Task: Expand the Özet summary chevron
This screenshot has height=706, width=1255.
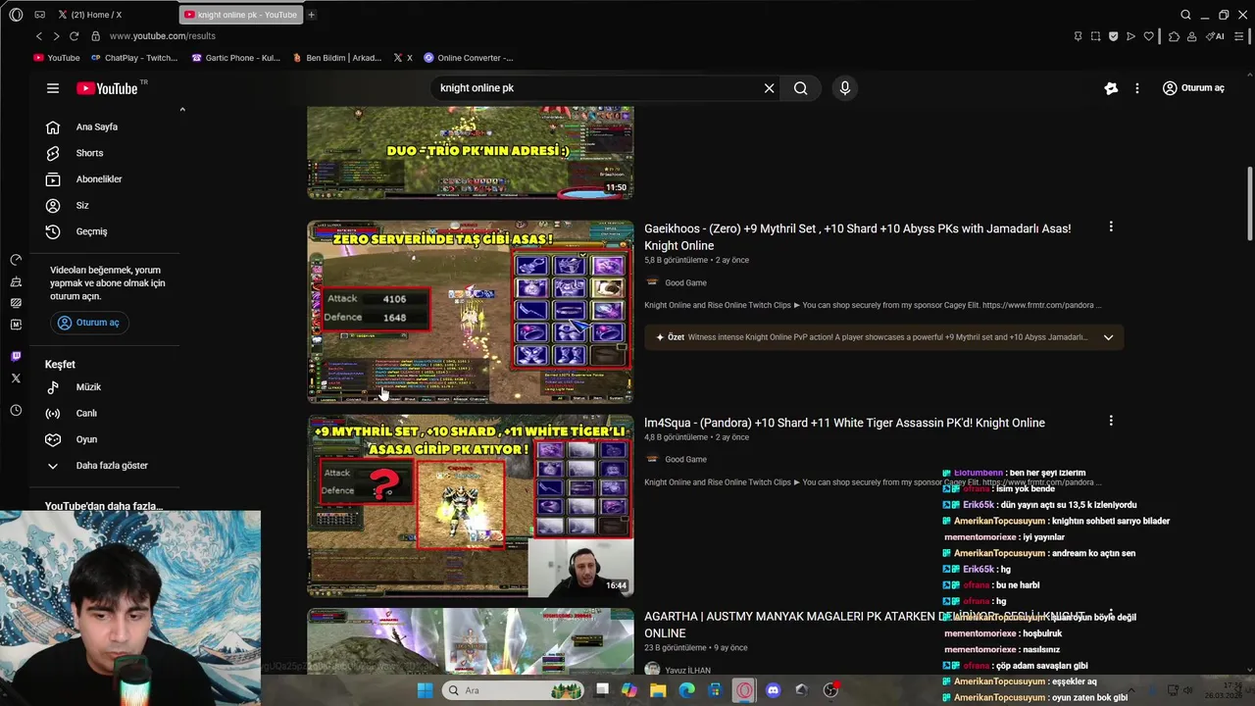Action: (1108, 337)
